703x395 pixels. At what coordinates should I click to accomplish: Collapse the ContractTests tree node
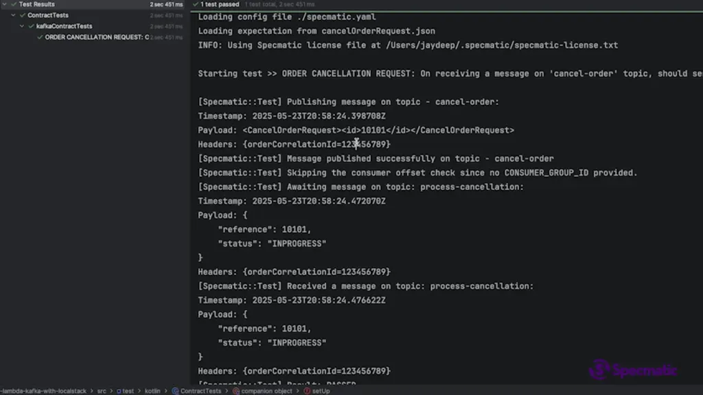pos(14,15)
